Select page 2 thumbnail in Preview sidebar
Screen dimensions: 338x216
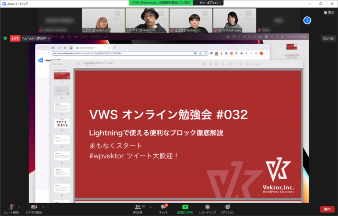[x=62, y=91]
